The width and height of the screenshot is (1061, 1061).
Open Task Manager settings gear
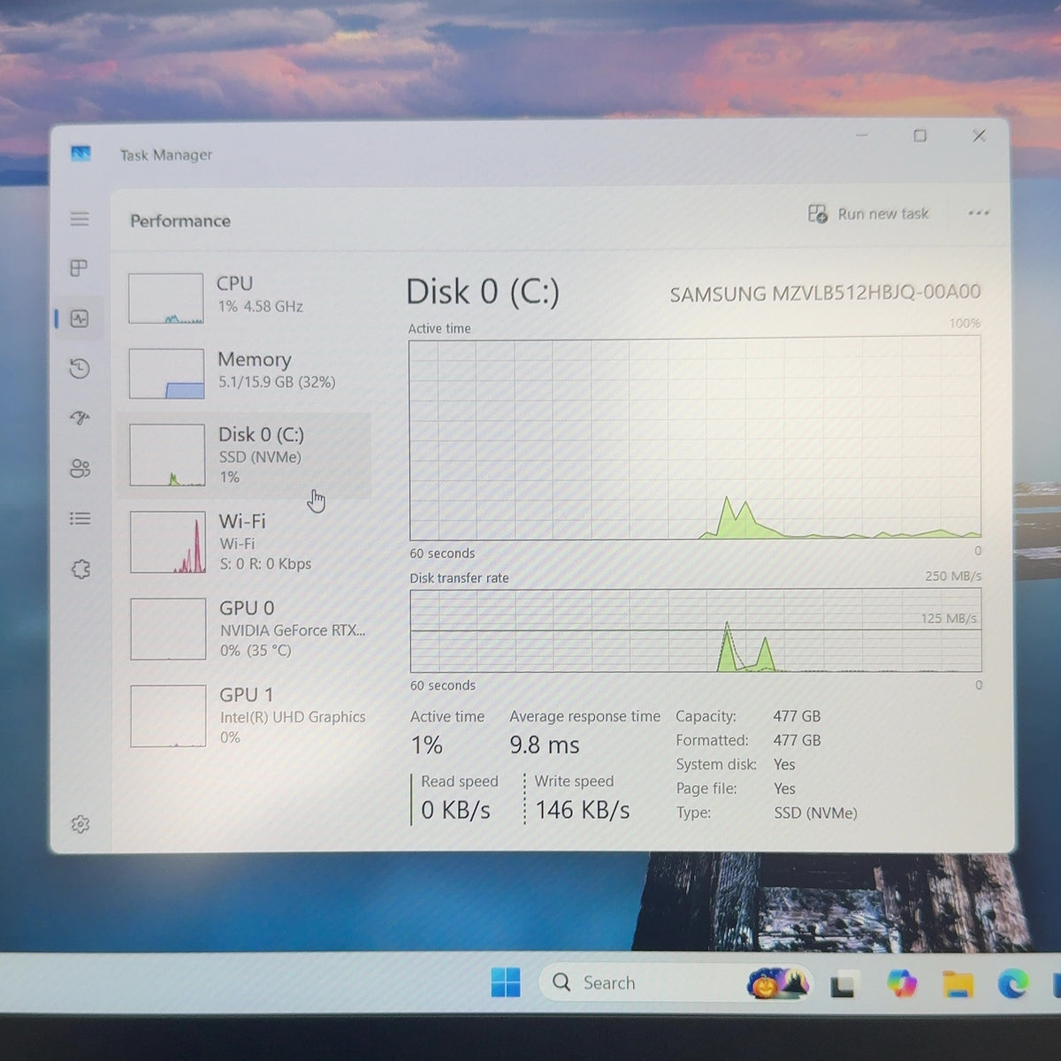click(x=80, y=824)
